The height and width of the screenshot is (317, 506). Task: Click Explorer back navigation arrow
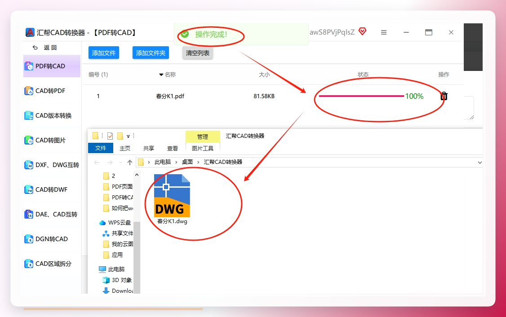(x=97, y=163)
